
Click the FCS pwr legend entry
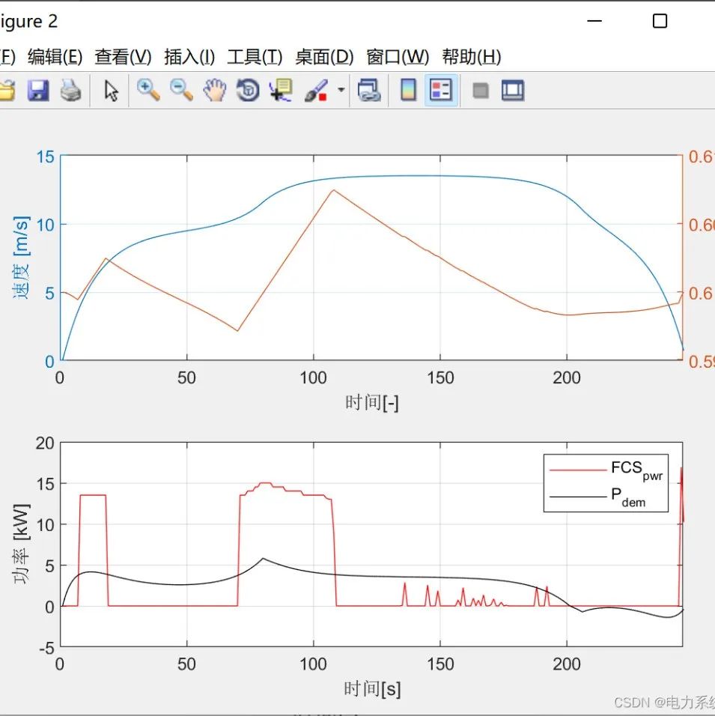606,470
